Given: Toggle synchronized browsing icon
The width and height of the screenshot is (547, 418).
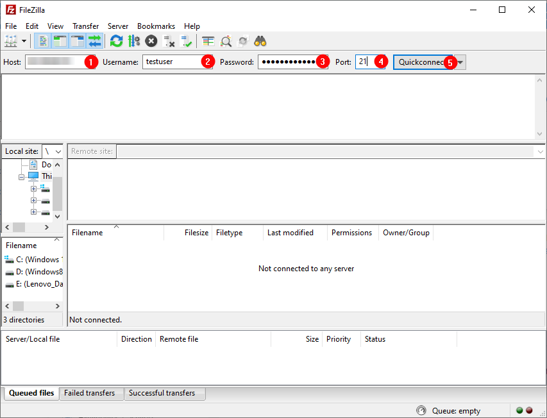Looking at the screenshot, I should (243, 41).
